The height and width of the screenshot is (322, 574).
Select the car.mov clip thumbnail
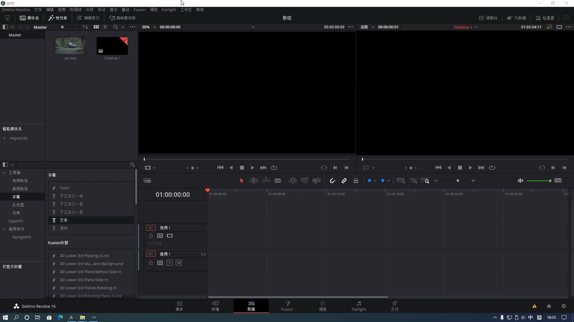pyautogui.click(x=70, y=46)
